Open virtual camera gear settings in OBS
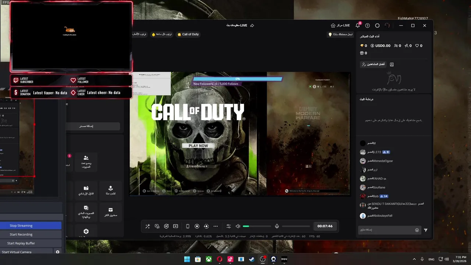 pos(57,252)
